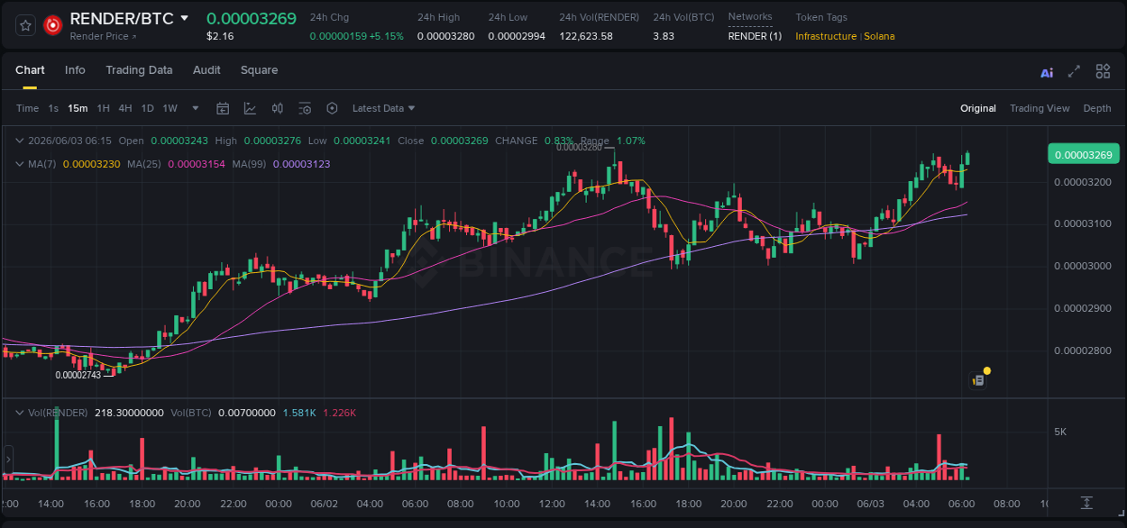
Task: Click the 24h Vol(BTC) value 3.83
Action: tap(663, 36)
